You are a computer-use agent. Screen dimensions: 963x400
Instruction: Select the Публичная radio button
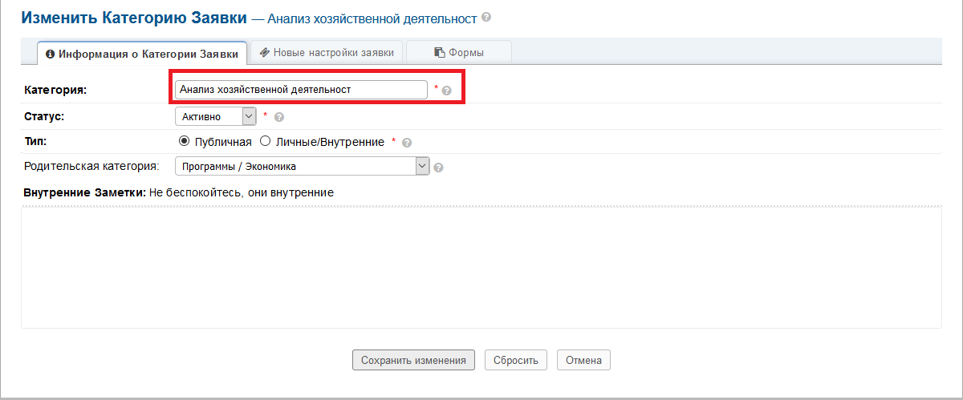click(185, 142)
